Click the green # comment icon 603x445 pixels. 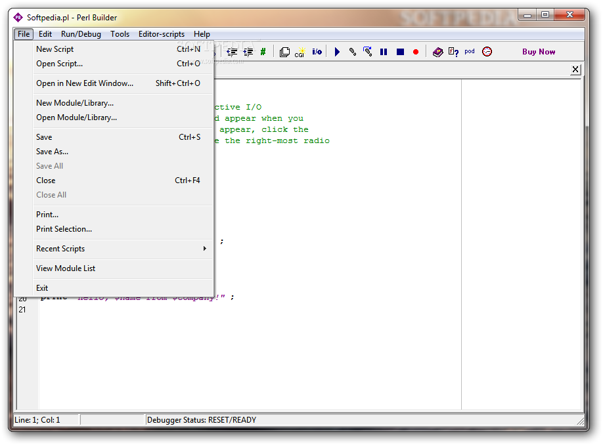(x=263, y=51)
